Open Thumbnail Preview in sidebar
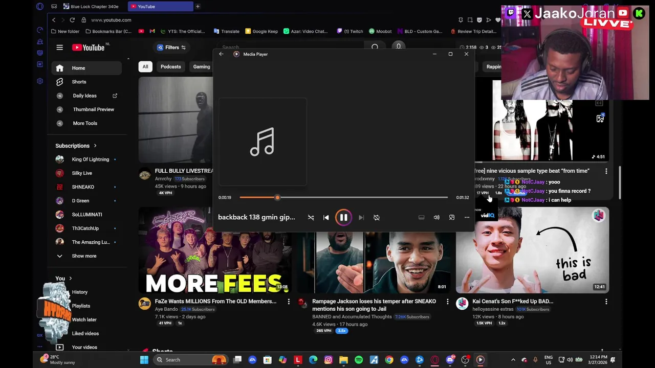The width and height of the screenshot is (655, 368). [87, 109]
